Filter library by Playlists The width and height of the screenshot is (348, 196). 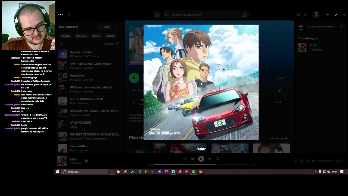click(x=65, y=36)
